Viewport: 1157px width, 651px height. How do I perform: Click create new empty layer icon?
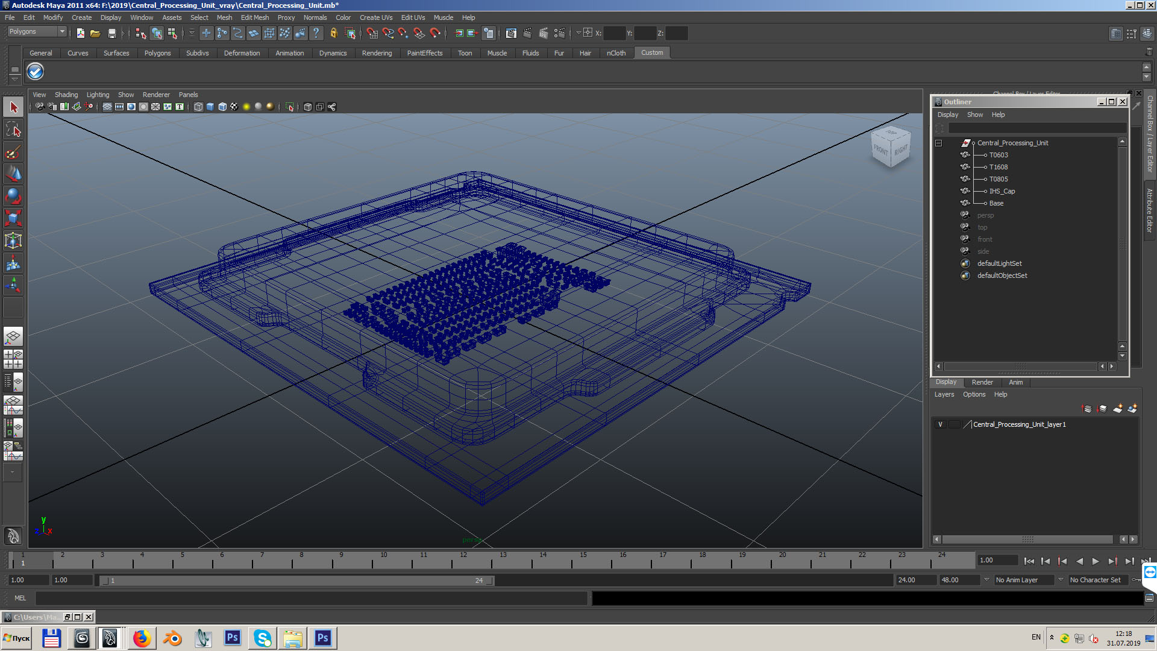(1118, 409)
